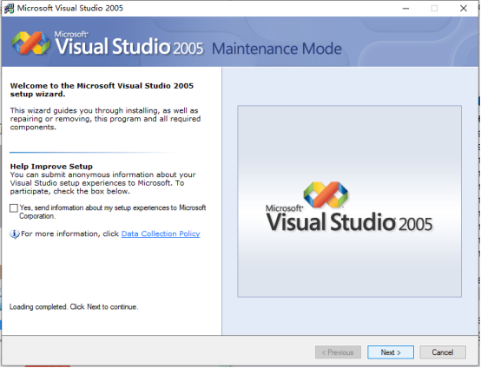Click the disabled maximize button in the title bar
This screenshot has width=481, height=368.
click(434, 9)
